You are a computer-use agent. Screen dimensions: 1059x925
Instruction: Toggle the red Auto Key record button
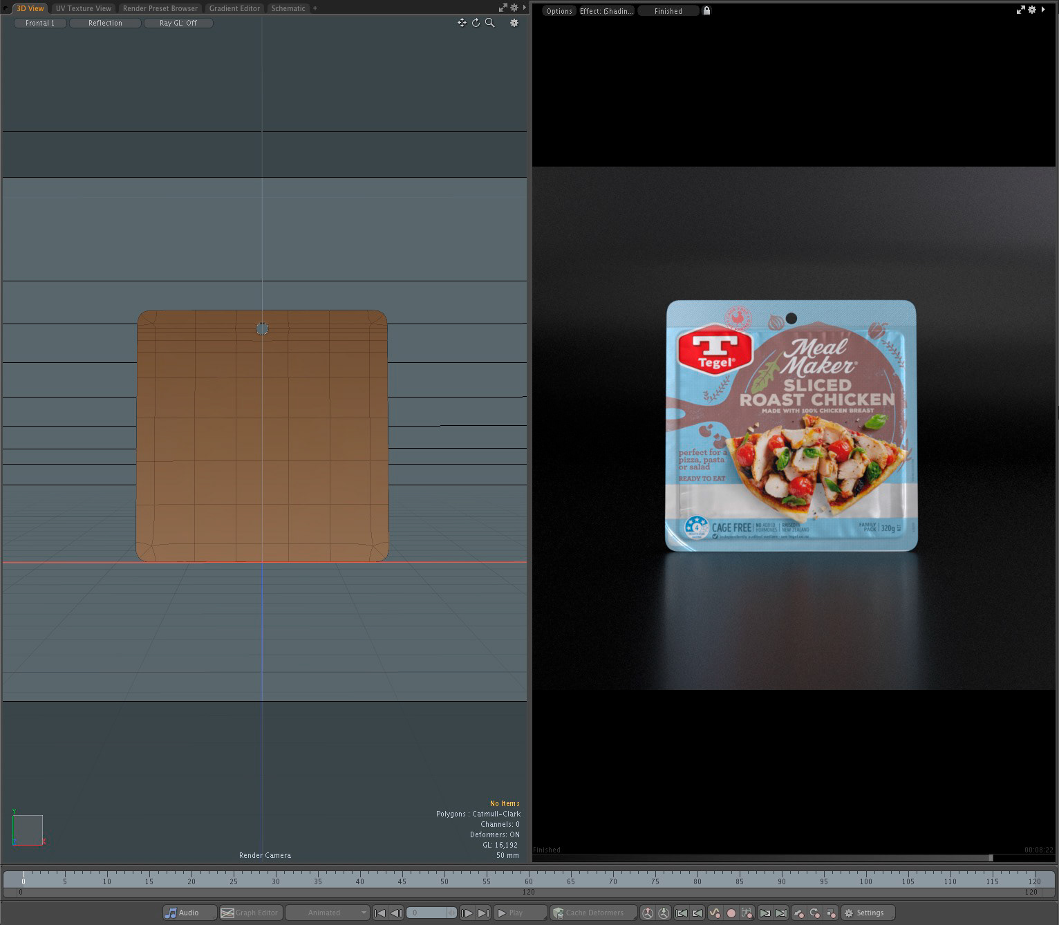point(731,913)
